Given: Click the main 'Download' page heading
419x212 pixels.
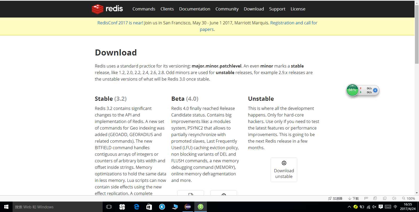Looking at the screenshot, I should (x=116, y=52).
